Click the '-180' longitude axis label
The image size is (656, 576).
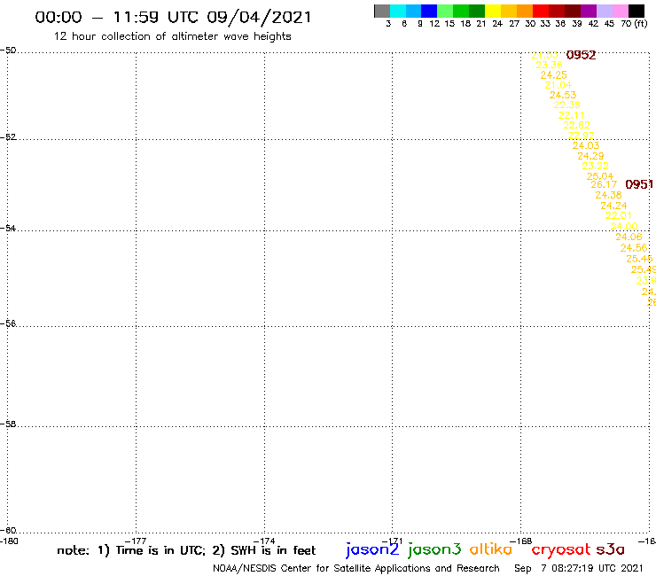pos(9,541)
